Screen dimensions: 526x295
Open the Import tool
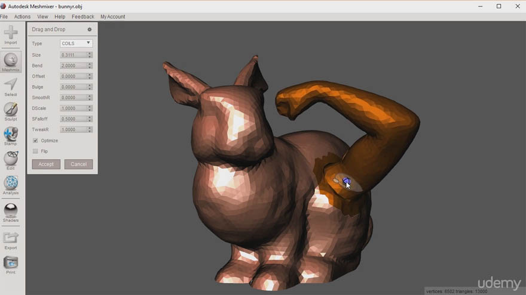click(x=11, y=35)
